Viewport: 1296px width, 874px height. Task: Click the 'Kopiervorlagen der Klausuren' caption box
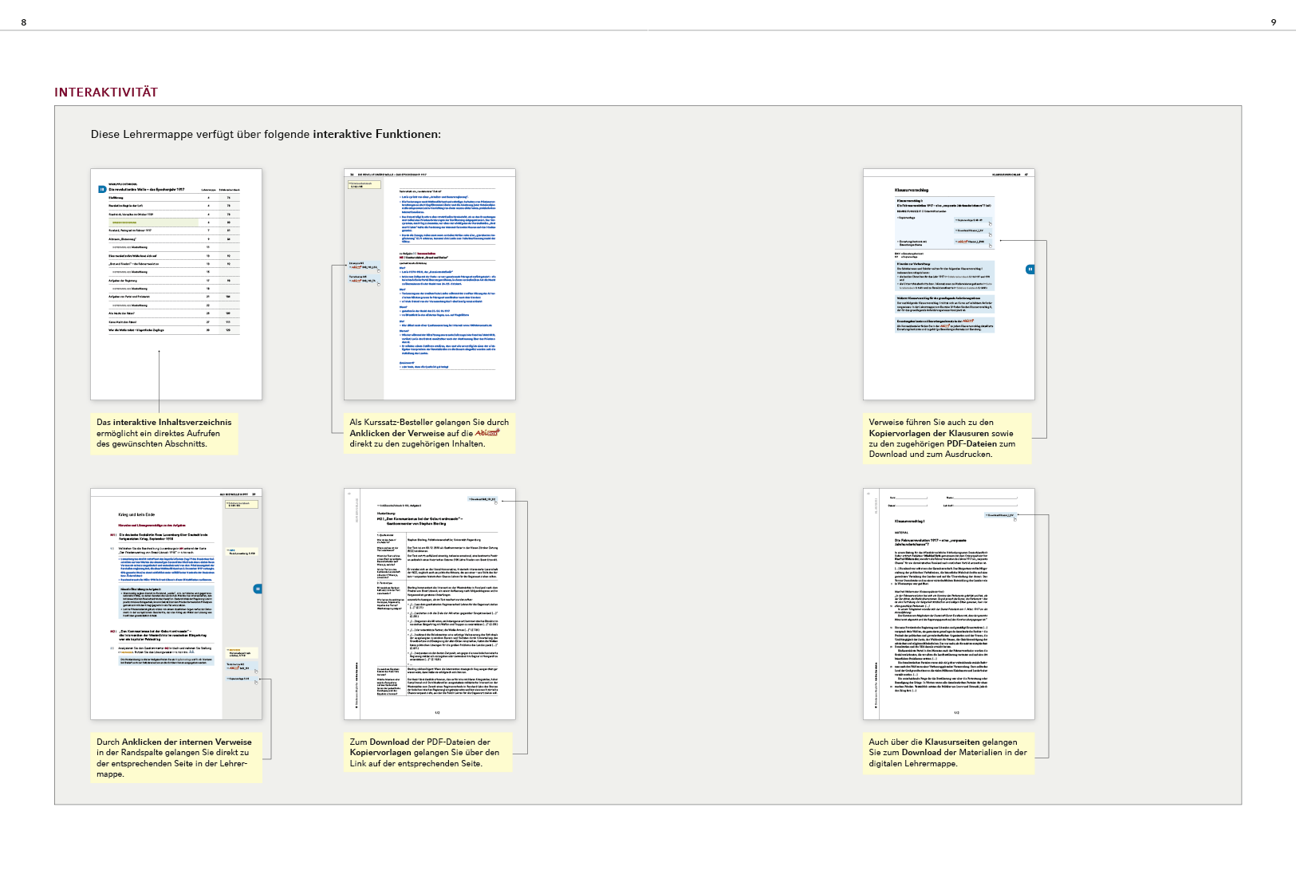point(946,438)
